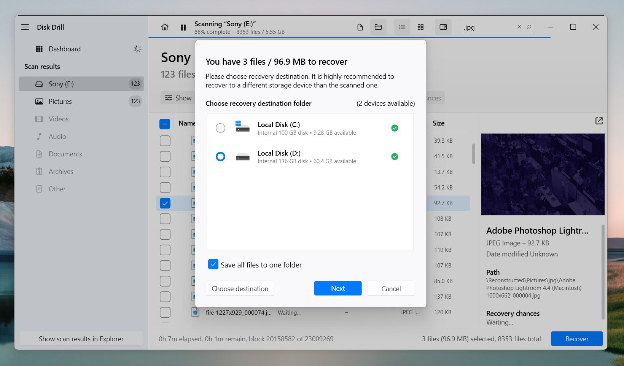Click the Local Disk (D:) drive icon
Viewport: 624px width, 366px height.
[x=242, y=157]
